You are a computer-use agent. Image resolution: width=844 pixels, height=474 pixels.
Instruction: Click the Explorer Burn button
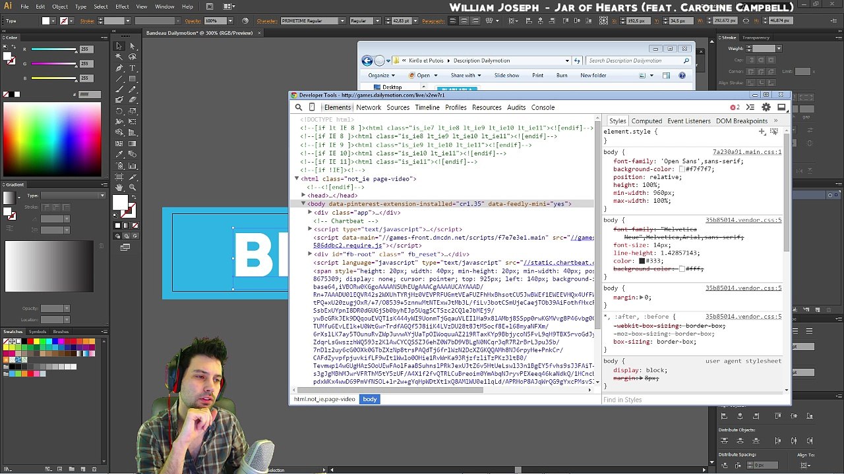pos(562,75)
